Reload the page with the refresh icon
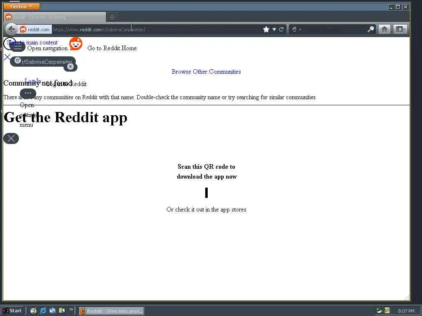The height and width of the screenshot is (316, 422). pos(281,29)
